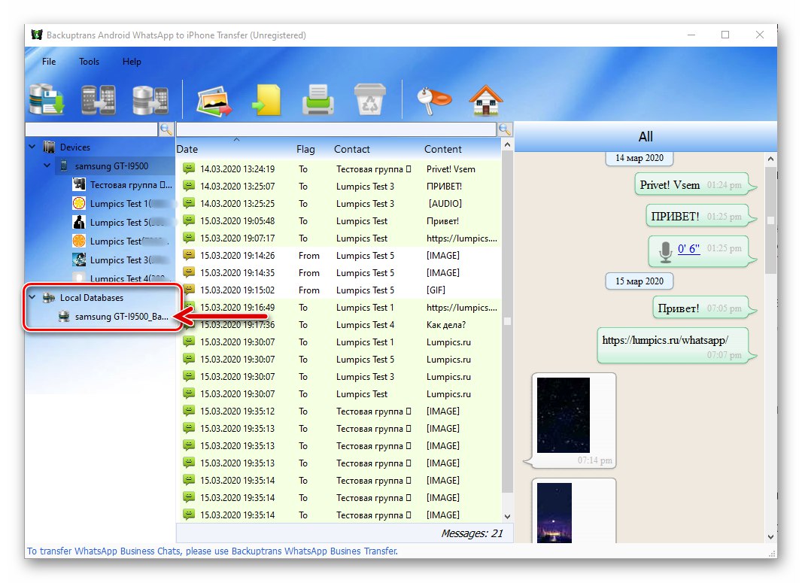Click the https://lumpics.ru/whatsapp/ chat bubble link
802x583 pixels.
point(665,340)
